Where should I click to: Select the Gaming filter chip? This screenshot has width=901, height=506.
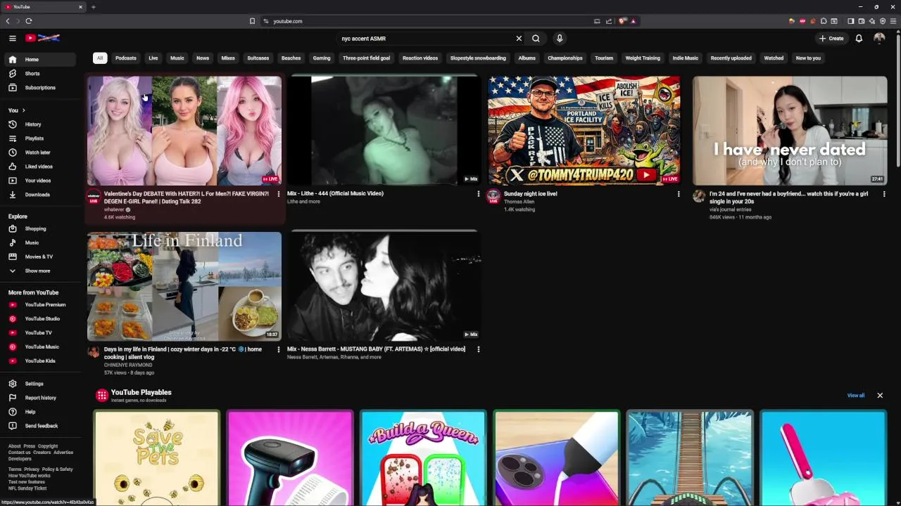coord(322,58)
